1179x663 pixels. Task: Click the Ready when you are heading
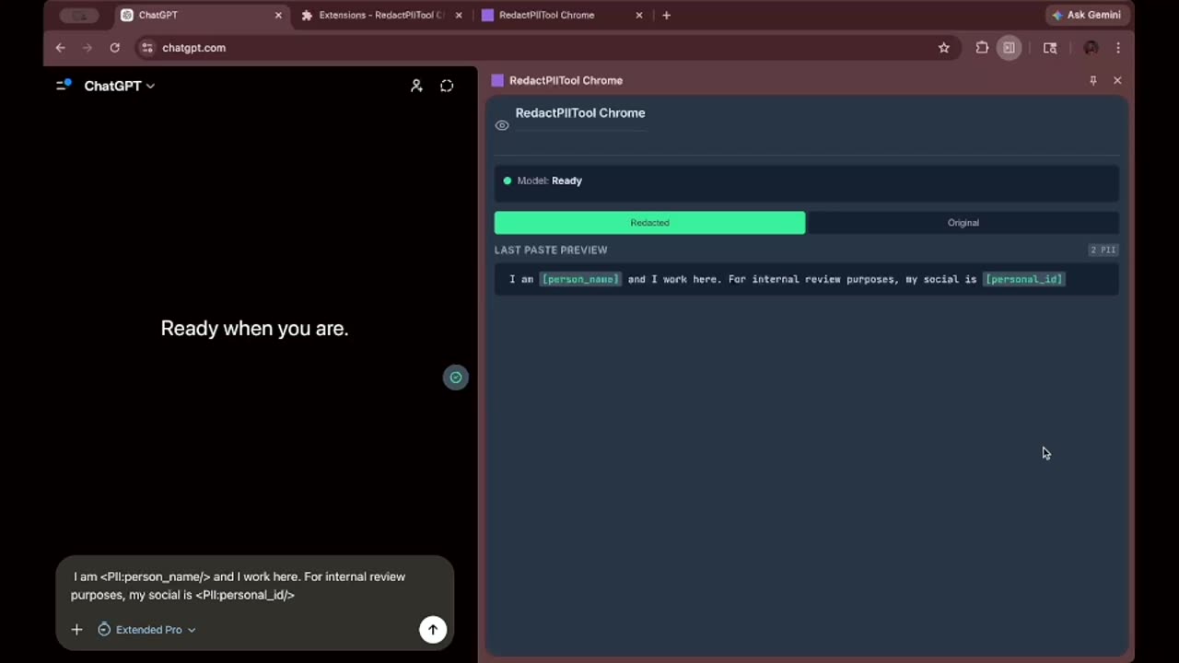254,329
